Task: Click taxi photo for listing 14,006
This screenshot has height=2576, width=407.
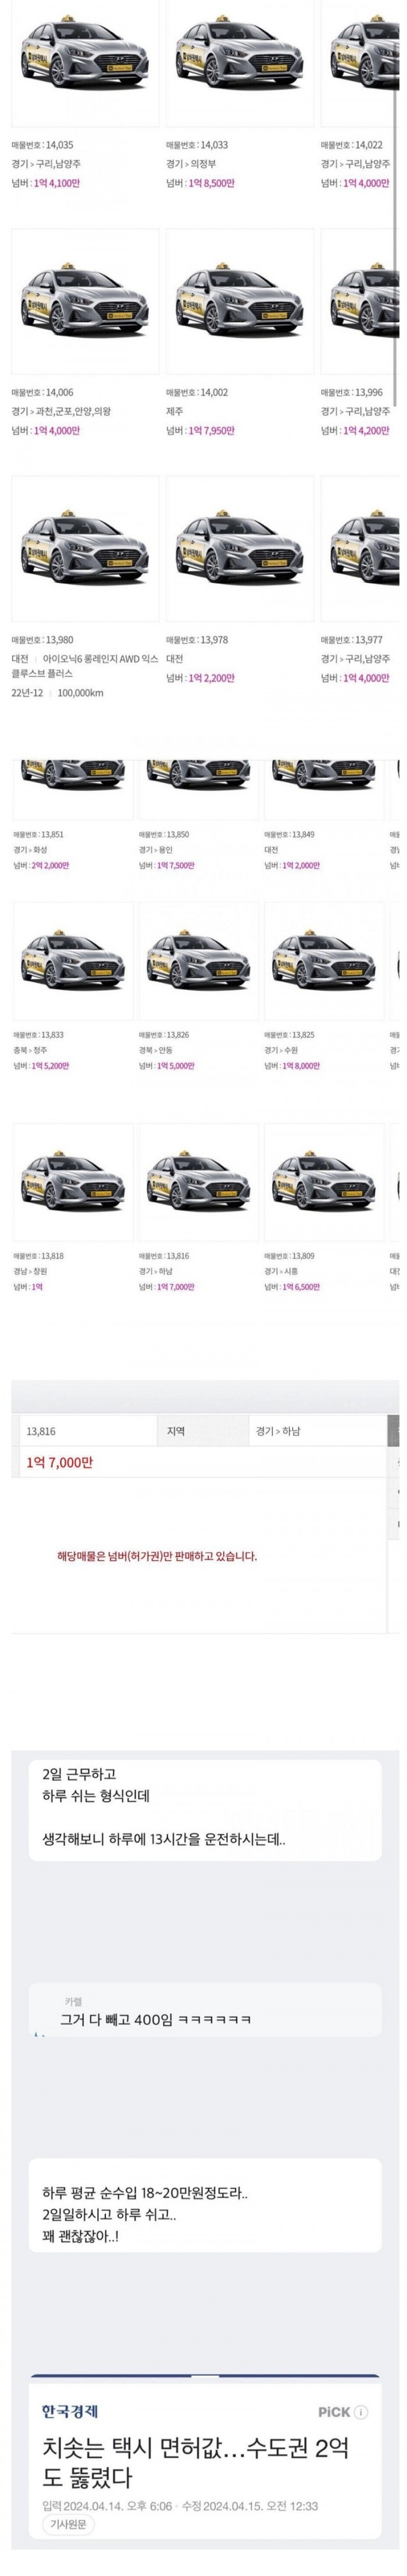Action: click(85, 300)
